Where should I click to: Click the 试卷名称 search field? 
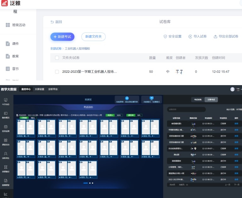pyautogui.click(x=186, y=109)
